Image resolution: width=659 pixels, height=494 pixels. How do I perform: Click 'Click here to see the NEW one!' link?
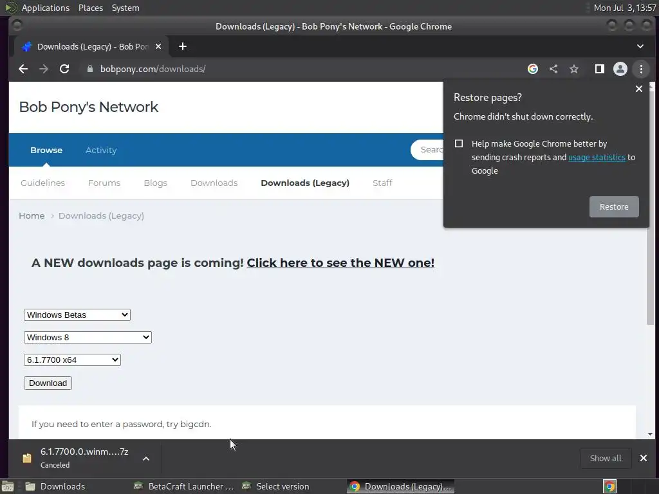coord(340,263)
